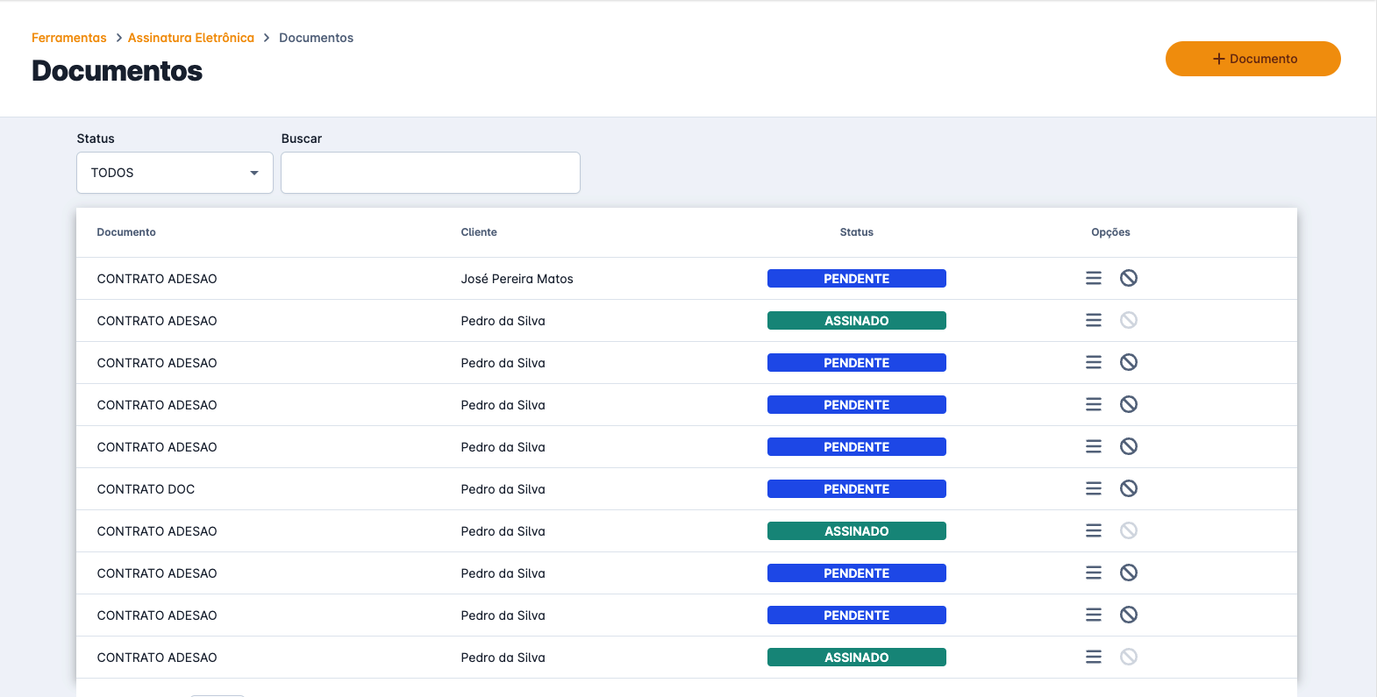Navigate to Assinatura Eletrônica breadcrumb
This screenshot has width=1377, height=697.
pyautogui.click(x=190, y=38)
